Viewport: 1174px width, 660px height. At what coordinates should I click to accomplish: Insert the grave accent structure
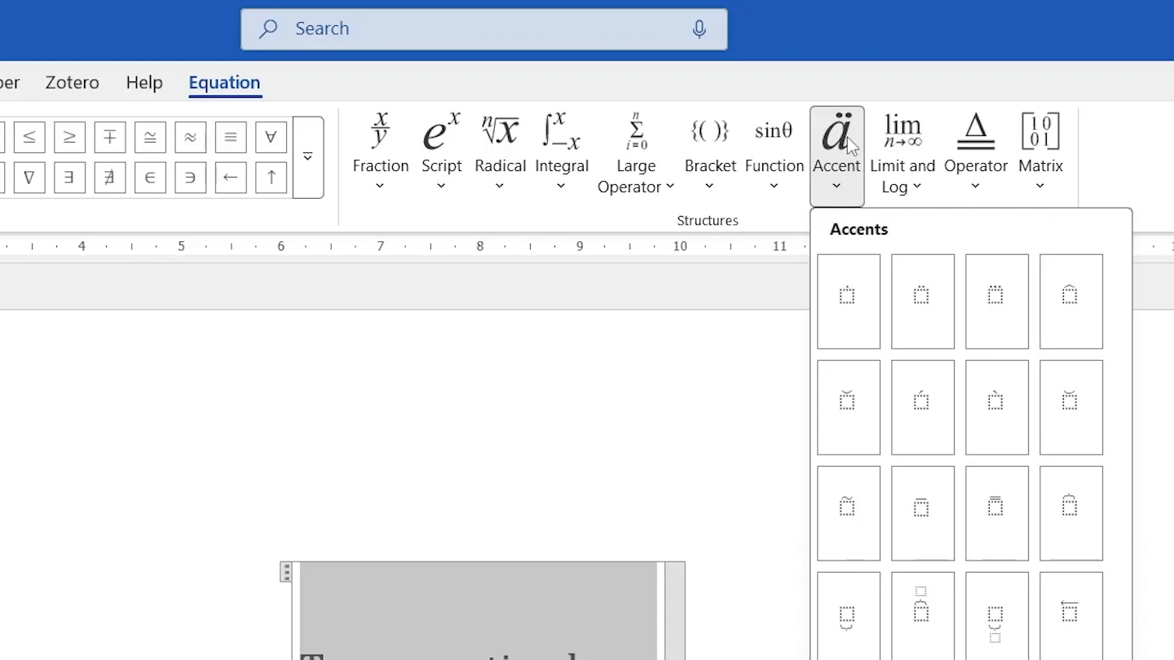[x=997, y=407]
